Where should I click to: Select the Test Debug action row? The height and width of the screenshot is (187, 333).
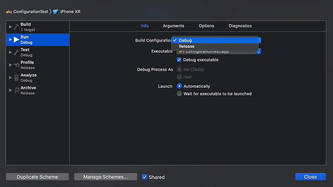point(37,52)
